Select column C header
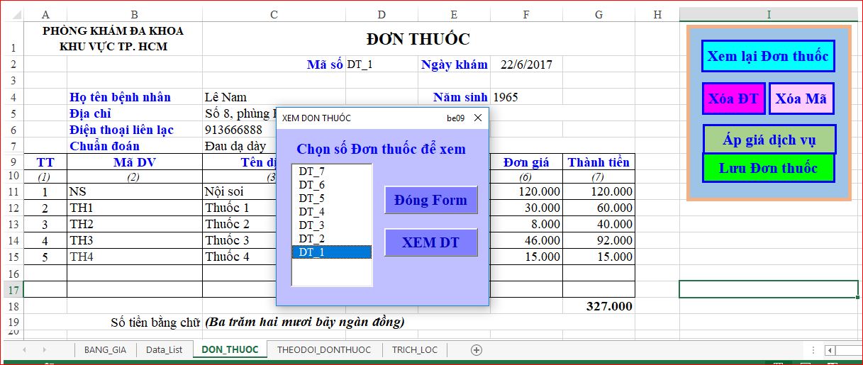This screenshot has height=365, width=863. [x=274, y=14]
